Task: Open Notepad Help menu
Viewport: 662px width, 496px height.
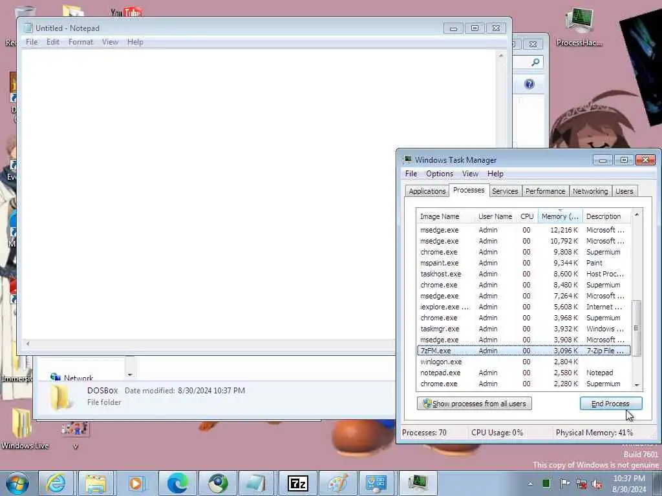Action: [135, 42]
